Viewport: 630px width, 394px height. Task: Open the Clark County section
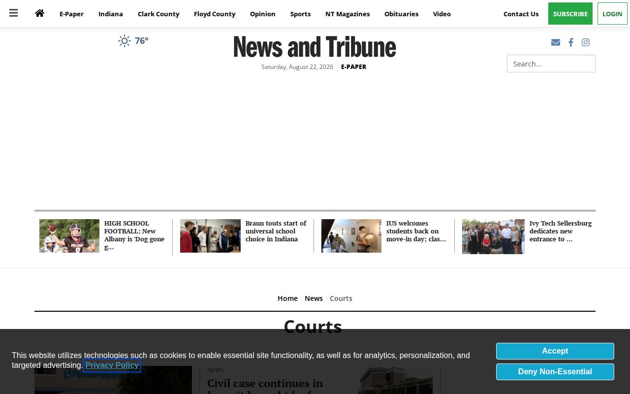[158, 14]
